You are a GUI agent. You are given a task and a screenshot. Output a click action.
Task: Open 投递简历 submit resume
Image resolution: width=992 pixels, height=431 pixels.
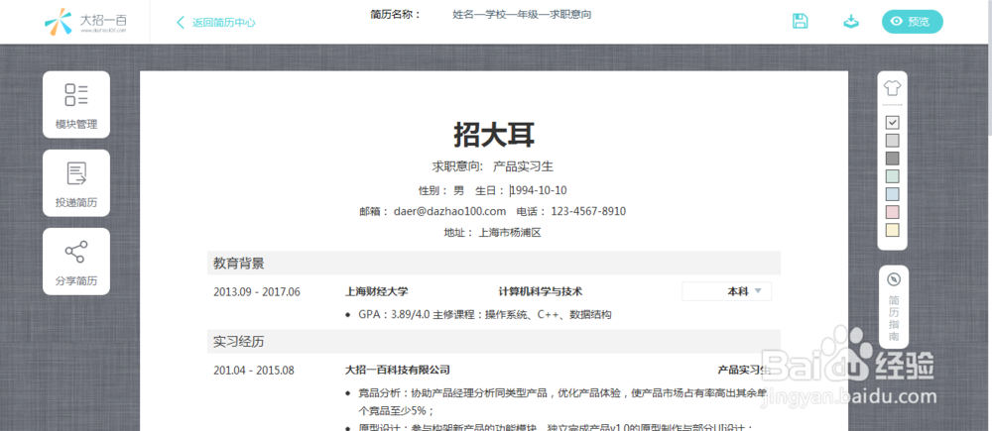(76, 183)
